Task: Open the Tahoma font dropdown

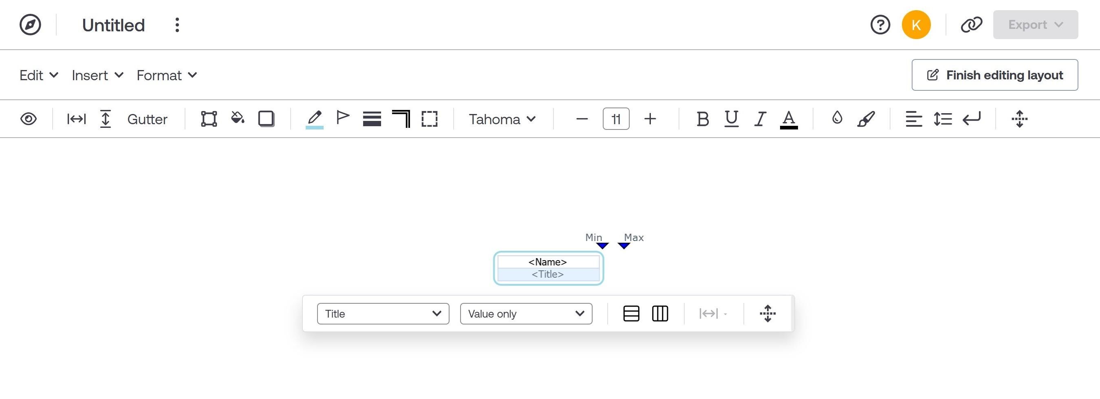Action: (502, 119)
